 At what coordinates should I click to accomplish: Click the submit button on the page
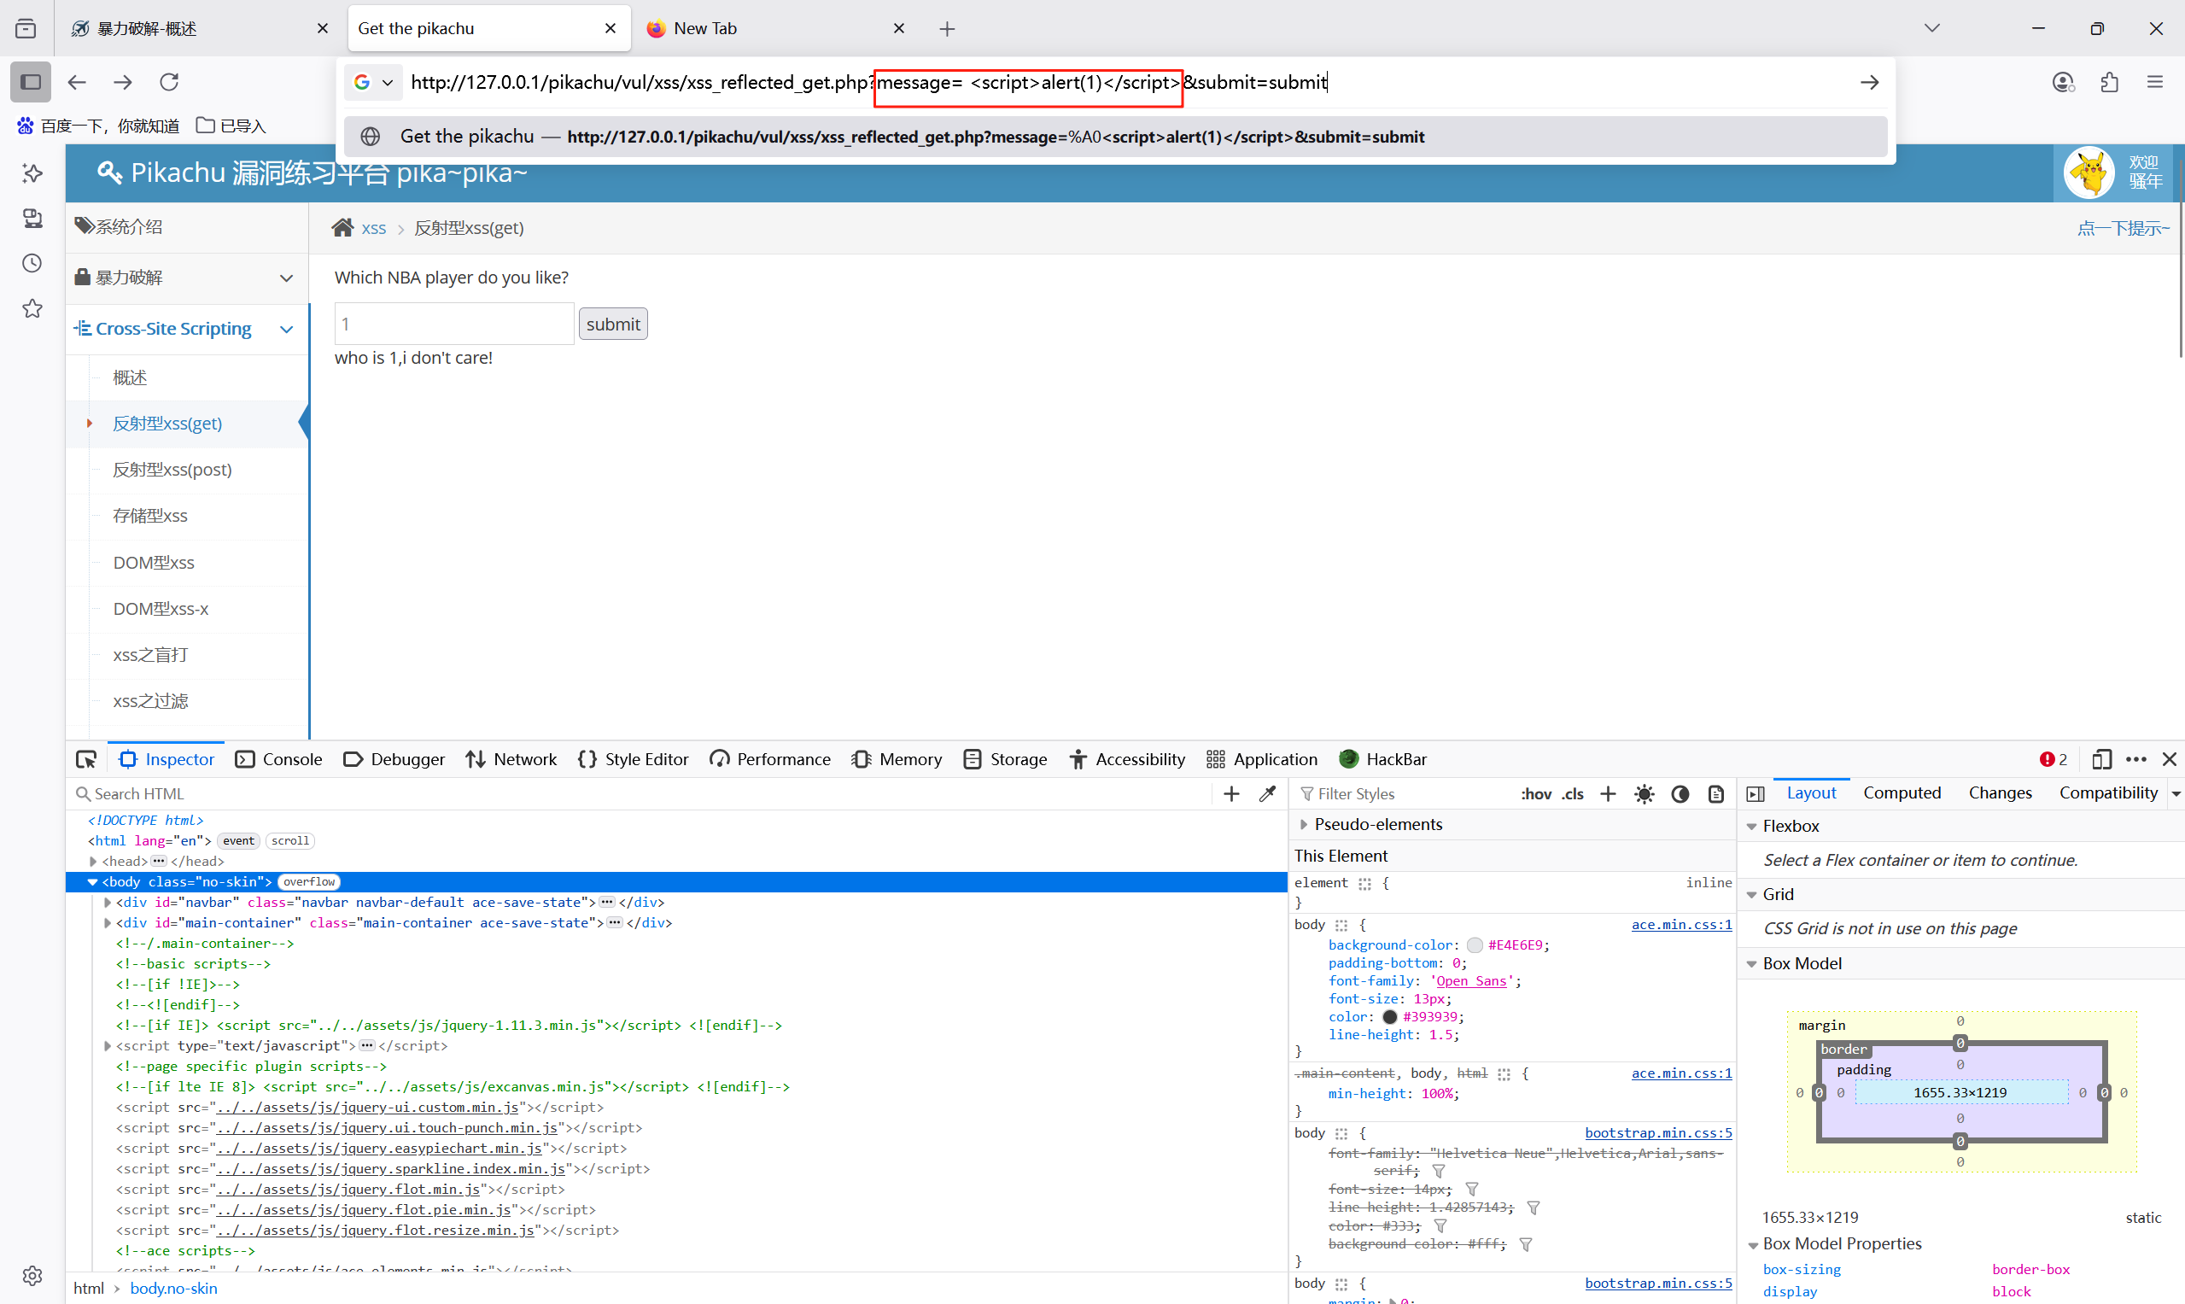pos(612,325)
